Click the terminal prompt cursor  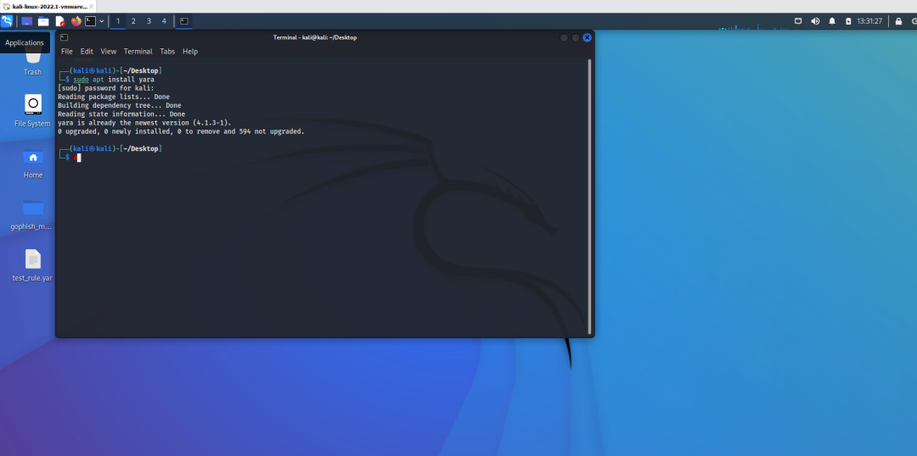[x=78, y=158]
